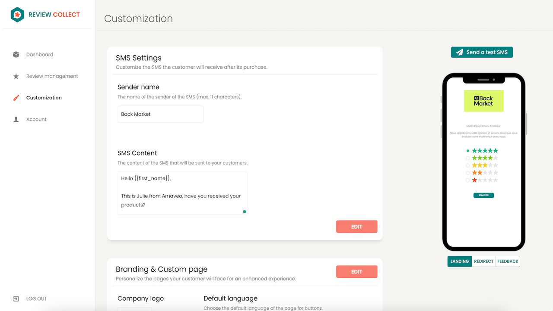The image size is (553, 311).
Task: Click the Branding & Custom page heading
Action: coord(162,269)
